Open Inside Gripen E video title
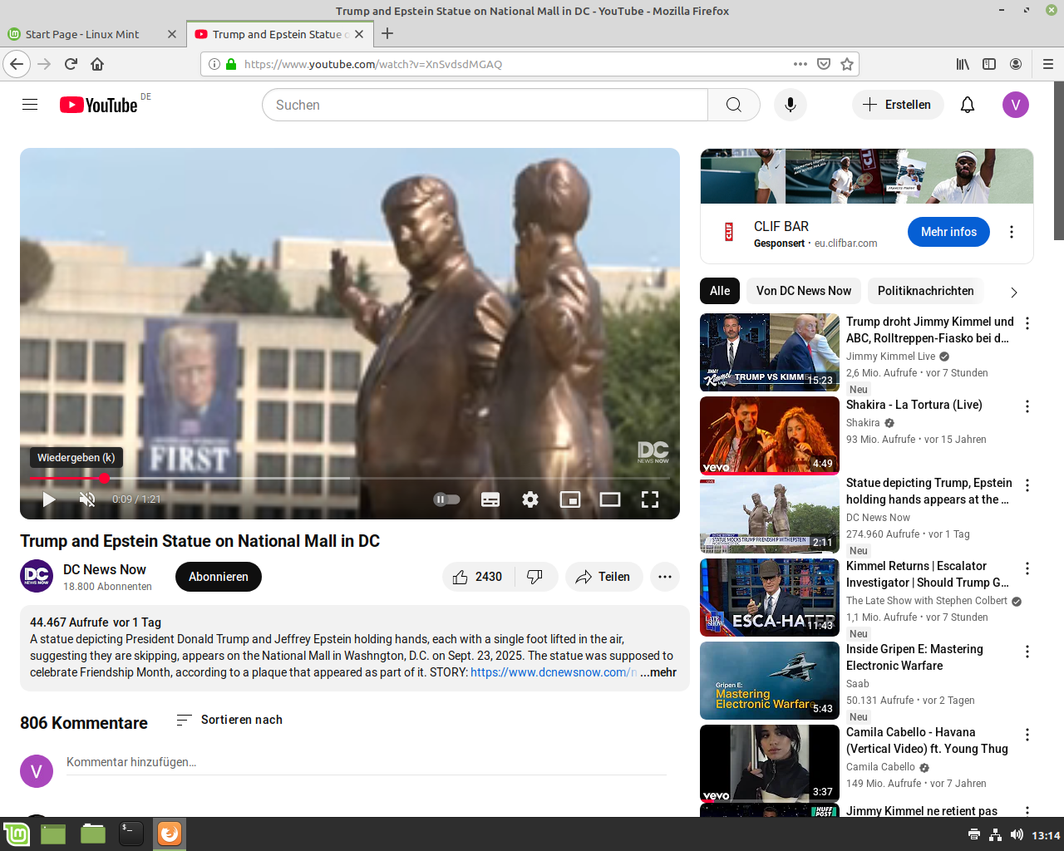1064x851 pixels. tap(914, 657)
